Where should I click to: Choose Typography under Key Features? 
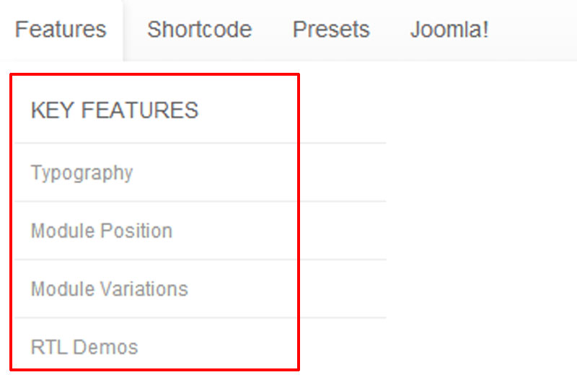(x=82, y=173)
